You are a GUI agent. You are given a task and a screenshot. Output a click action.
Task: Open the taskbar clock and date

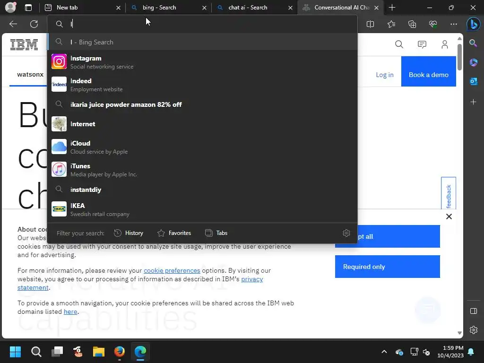[450, 352]
